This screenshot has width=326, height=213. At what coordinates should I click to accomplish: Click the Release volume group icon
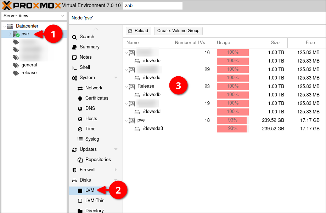[132, 87]
